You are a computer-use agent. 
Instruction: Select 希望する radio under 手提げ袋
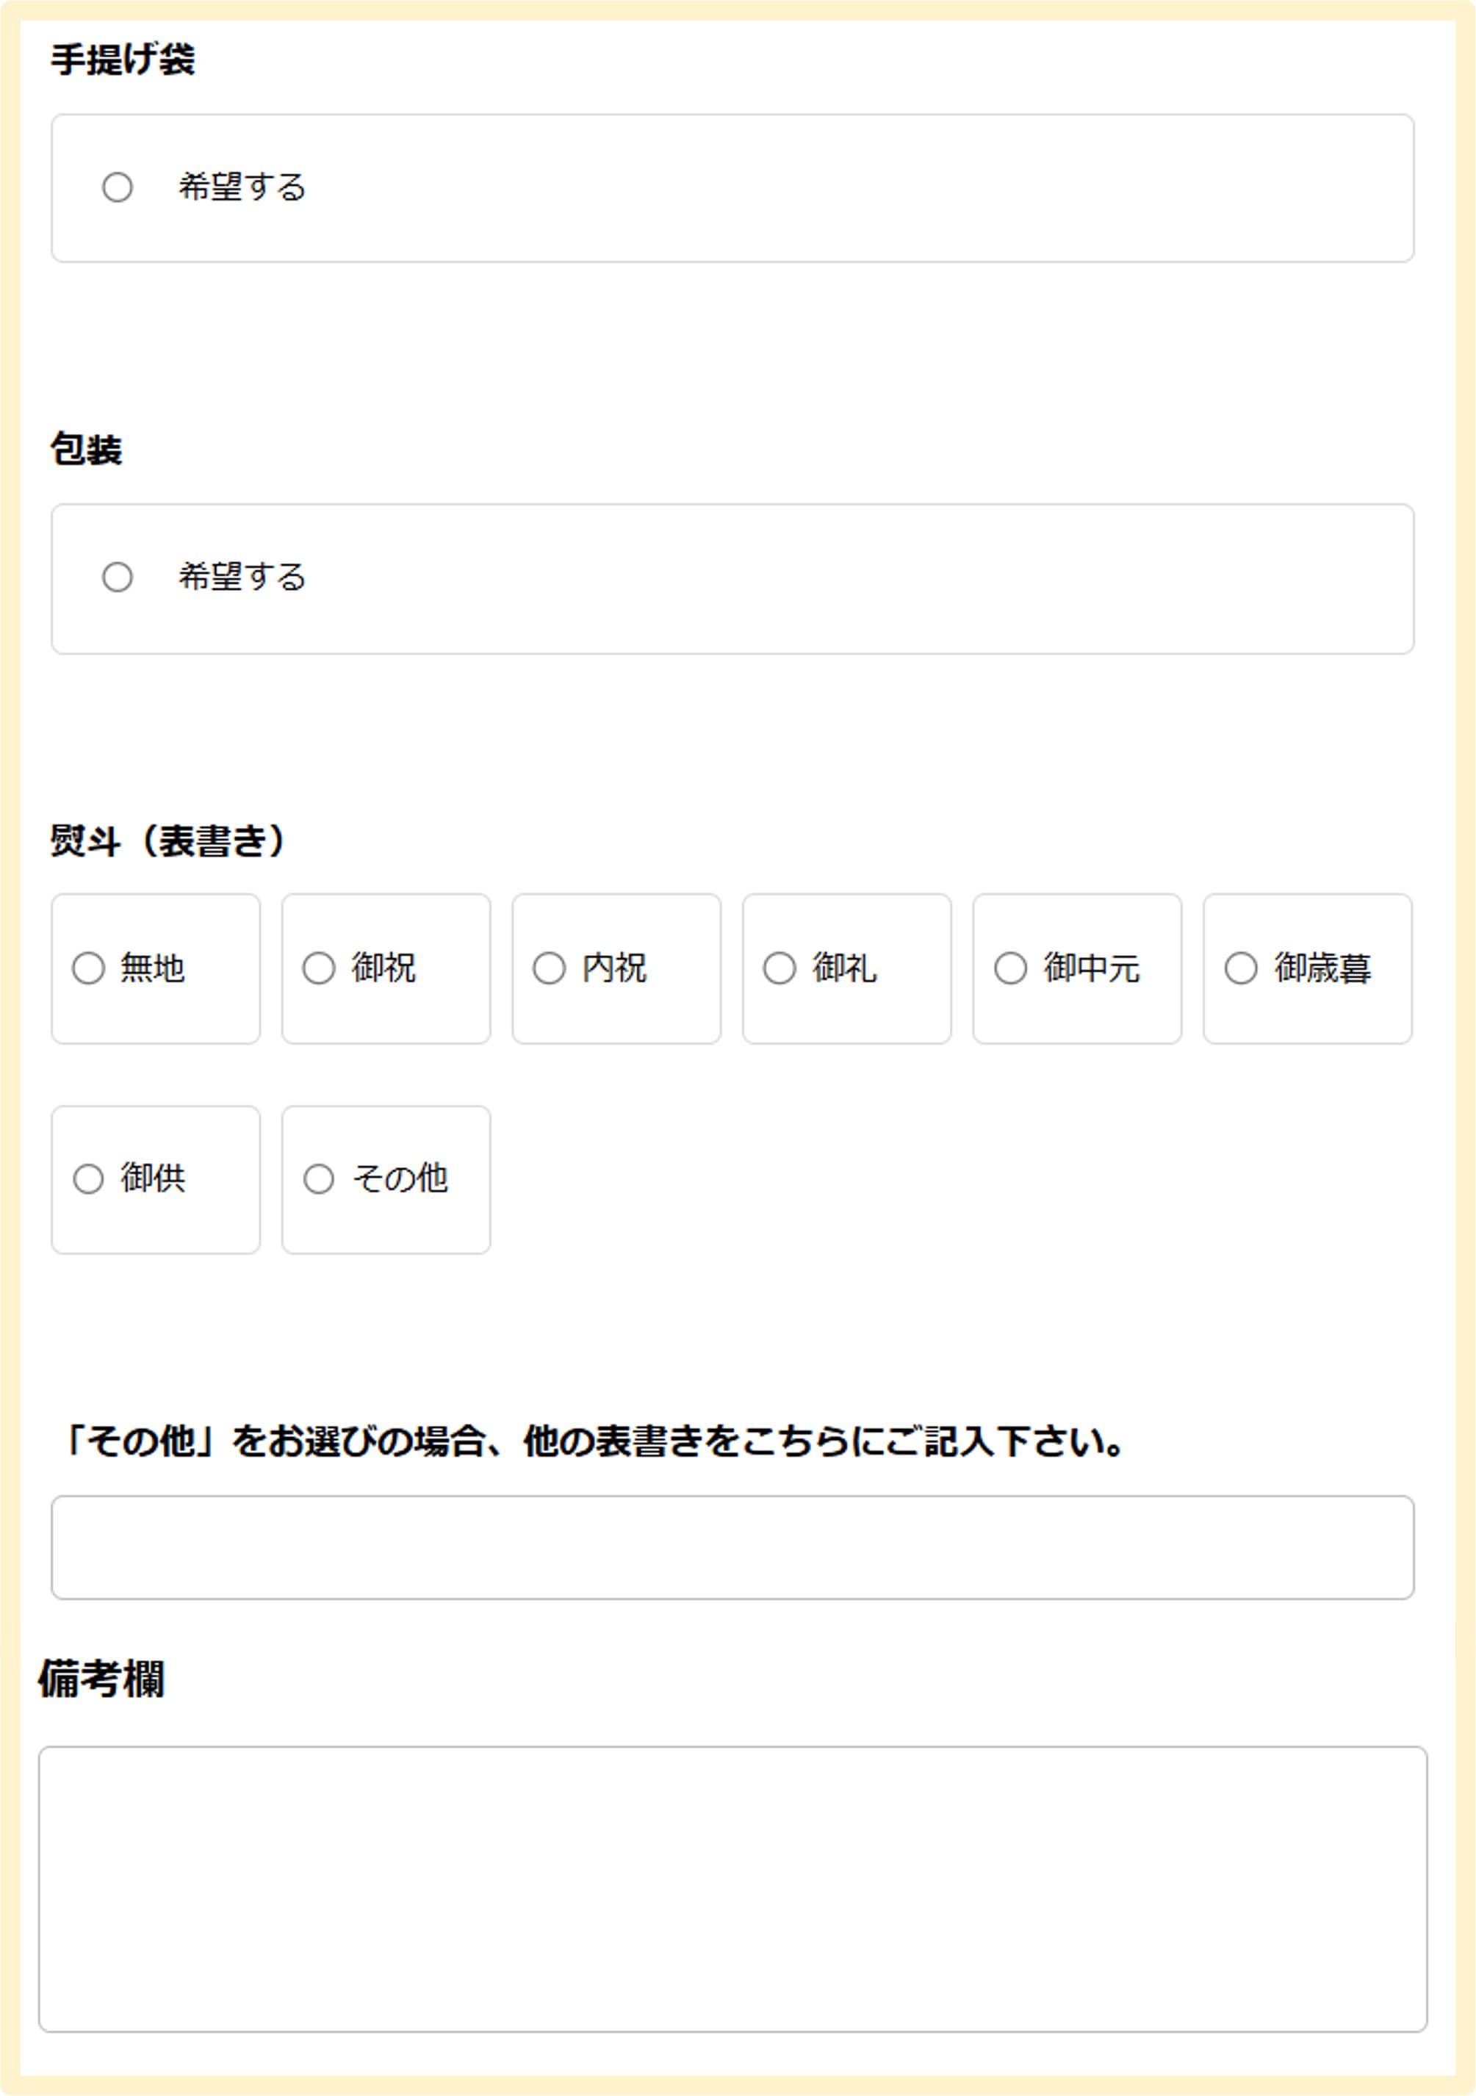118,187
